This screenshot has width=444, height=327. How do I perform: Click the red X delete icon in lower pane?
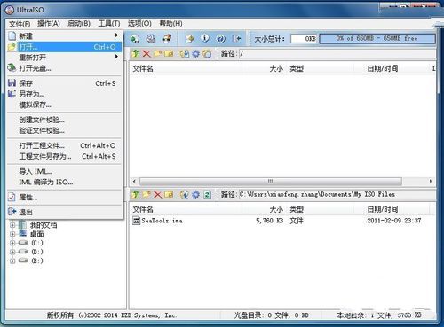[157, 194]
